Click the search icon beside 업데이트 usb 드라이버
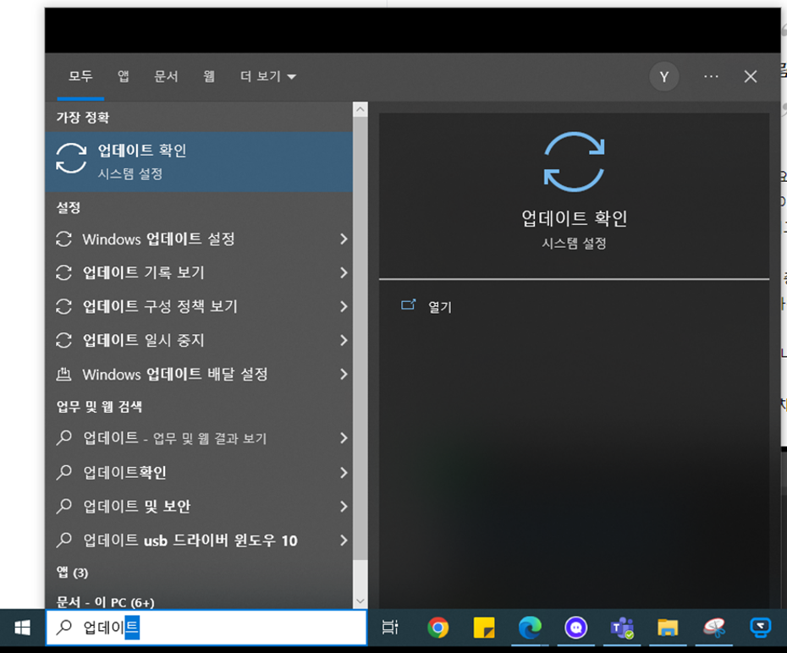The height and width of the screenshot is (653, 787). [63, 541]
